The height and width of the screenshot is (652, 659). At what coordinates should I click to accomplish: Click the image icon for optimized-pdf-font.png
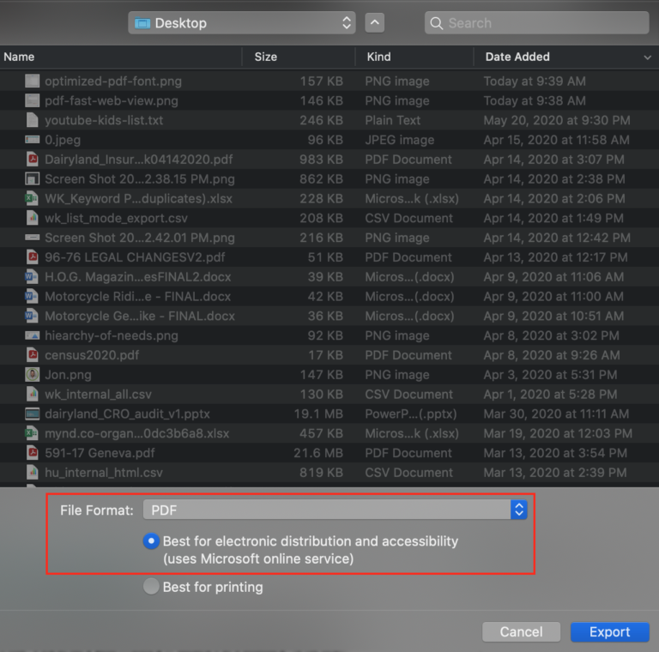33,81
